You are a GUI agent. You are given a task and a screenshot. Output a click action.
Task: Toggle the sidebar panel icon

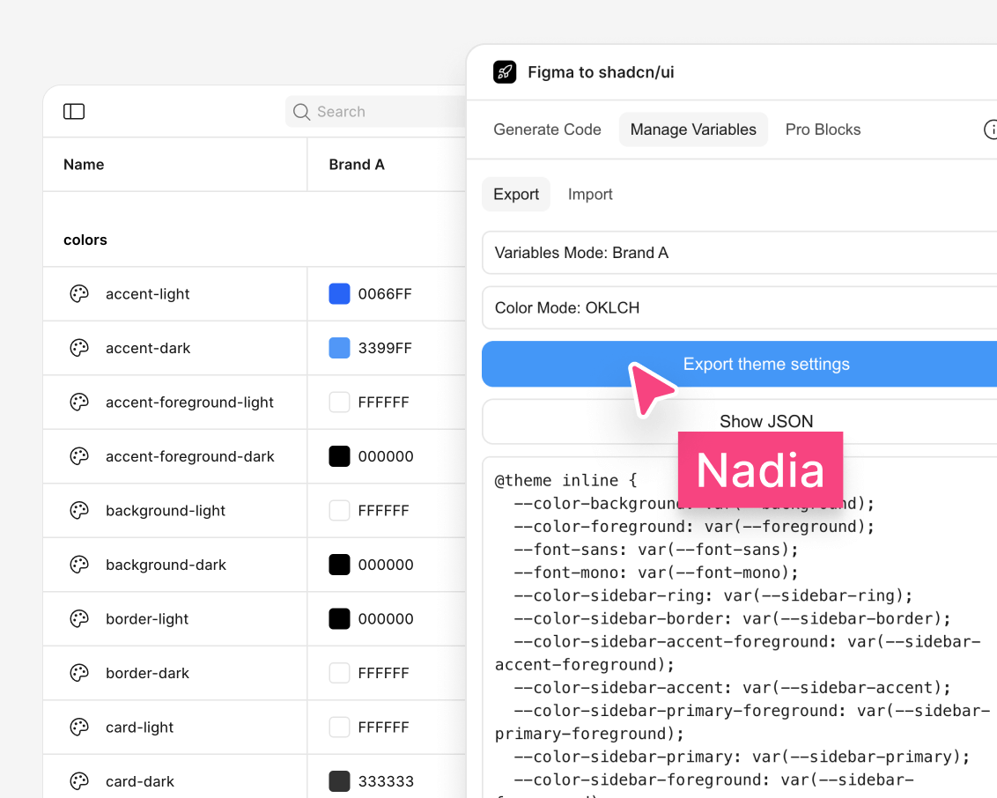pos(74,111)
